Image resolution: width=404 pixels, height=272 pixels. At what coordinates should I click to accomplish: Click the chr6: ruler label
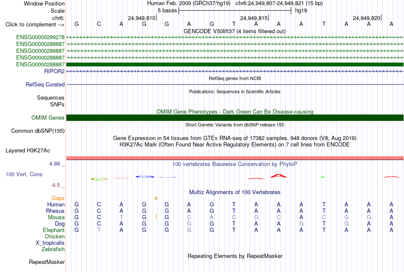58,18
